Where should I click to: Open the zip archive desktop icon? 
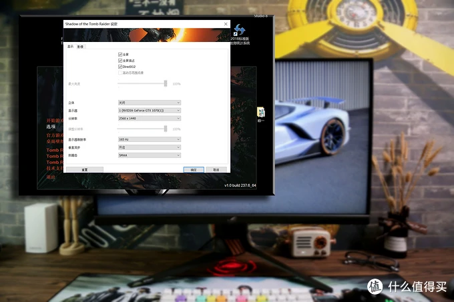(261, 115)
